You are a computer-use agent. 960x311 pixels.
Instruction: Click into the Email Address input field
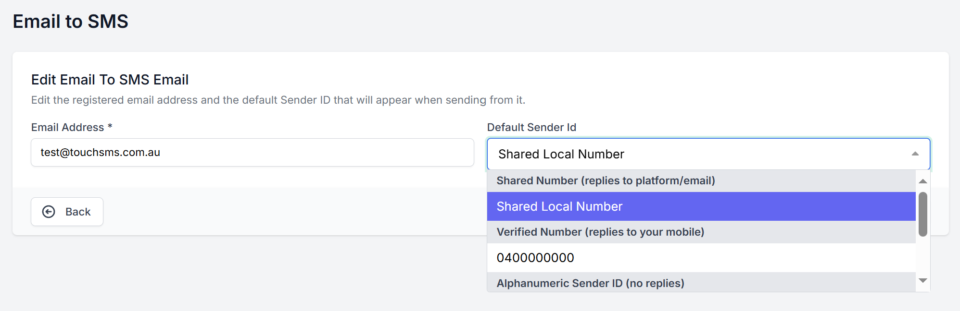(252, 153)
